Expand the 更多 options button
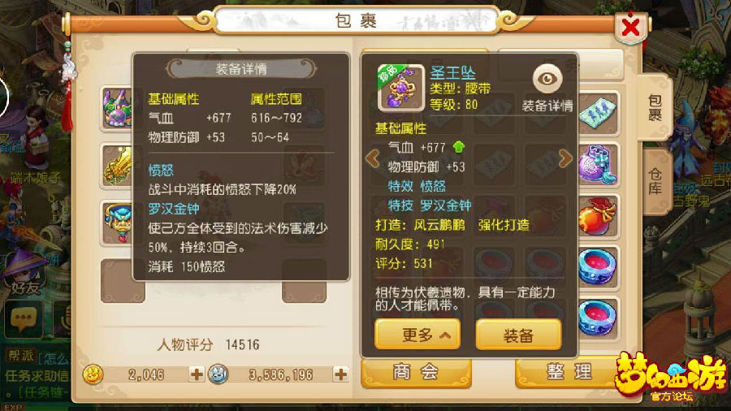Viewport: 731px width, 411px height. click(x=417, y=334)
